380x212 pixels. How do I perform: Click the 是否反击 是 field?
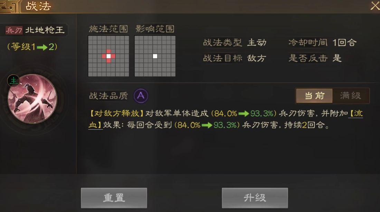coord(315,58)
